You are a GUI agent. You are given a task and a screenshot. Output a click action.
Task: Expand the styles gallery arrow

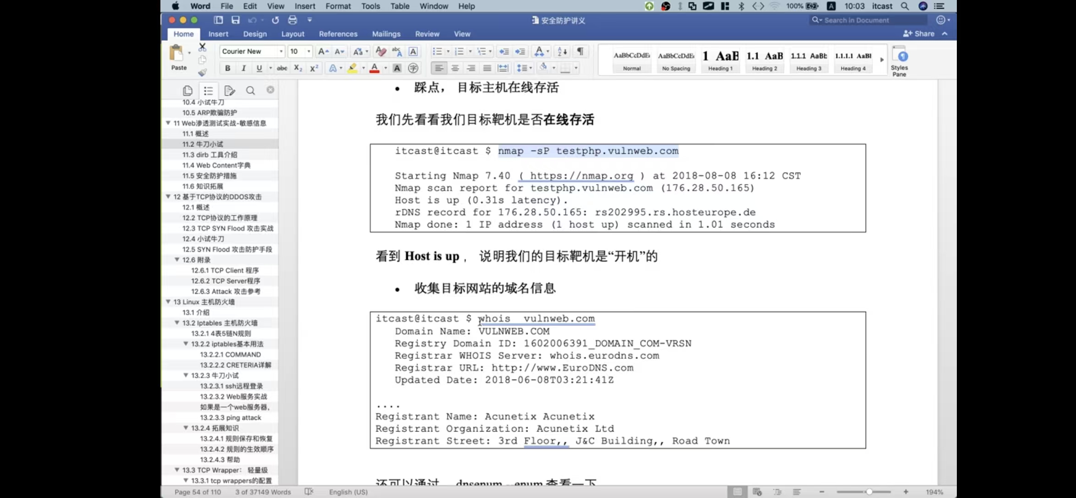882,60
